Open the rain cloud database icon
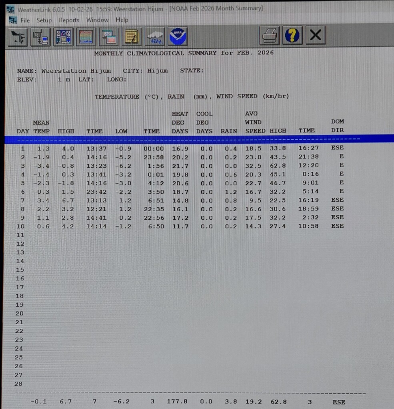The width and height of the screenshot is (394, 409). (x=155, y=36)
